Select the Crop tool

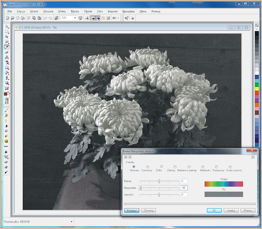pyautogui.click(x=7, y=37)
